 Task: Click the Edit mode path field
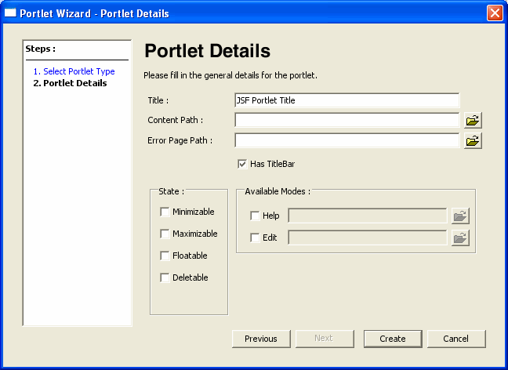[x=368, y=238]
